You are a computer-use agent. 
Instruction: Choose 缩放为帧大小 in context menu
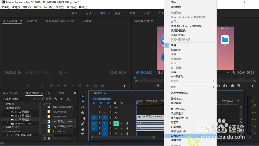[x=190, y=131]
